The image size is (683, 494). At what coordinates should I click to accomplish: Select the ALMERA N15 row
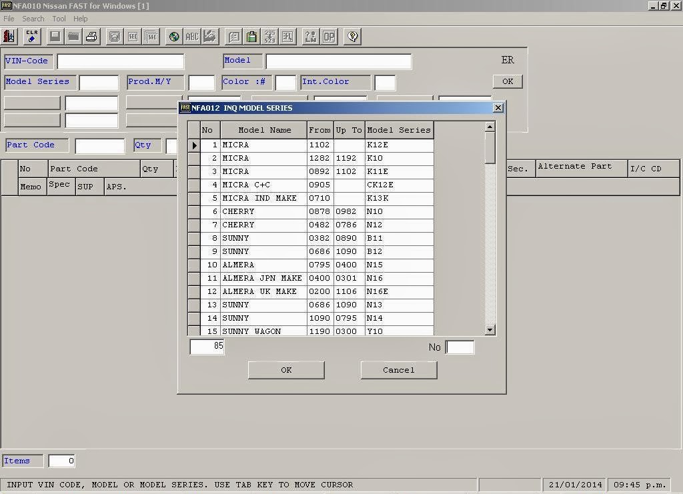point(317,265)
